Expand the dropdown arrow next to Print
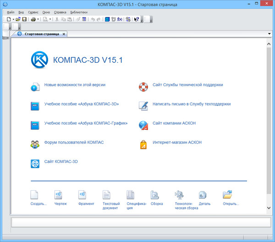Image resolution: width=275 pixels, height=242 pixels. point(38,19)
